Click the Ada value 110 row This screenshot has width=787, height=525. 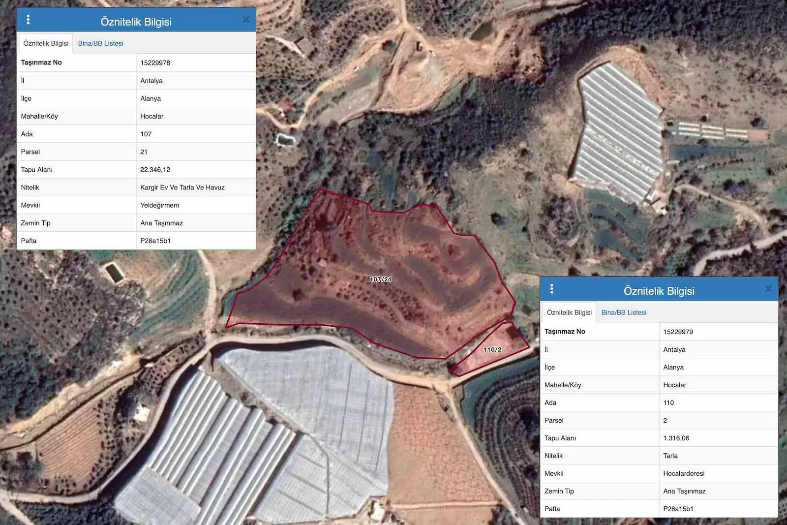click(668, 403)
